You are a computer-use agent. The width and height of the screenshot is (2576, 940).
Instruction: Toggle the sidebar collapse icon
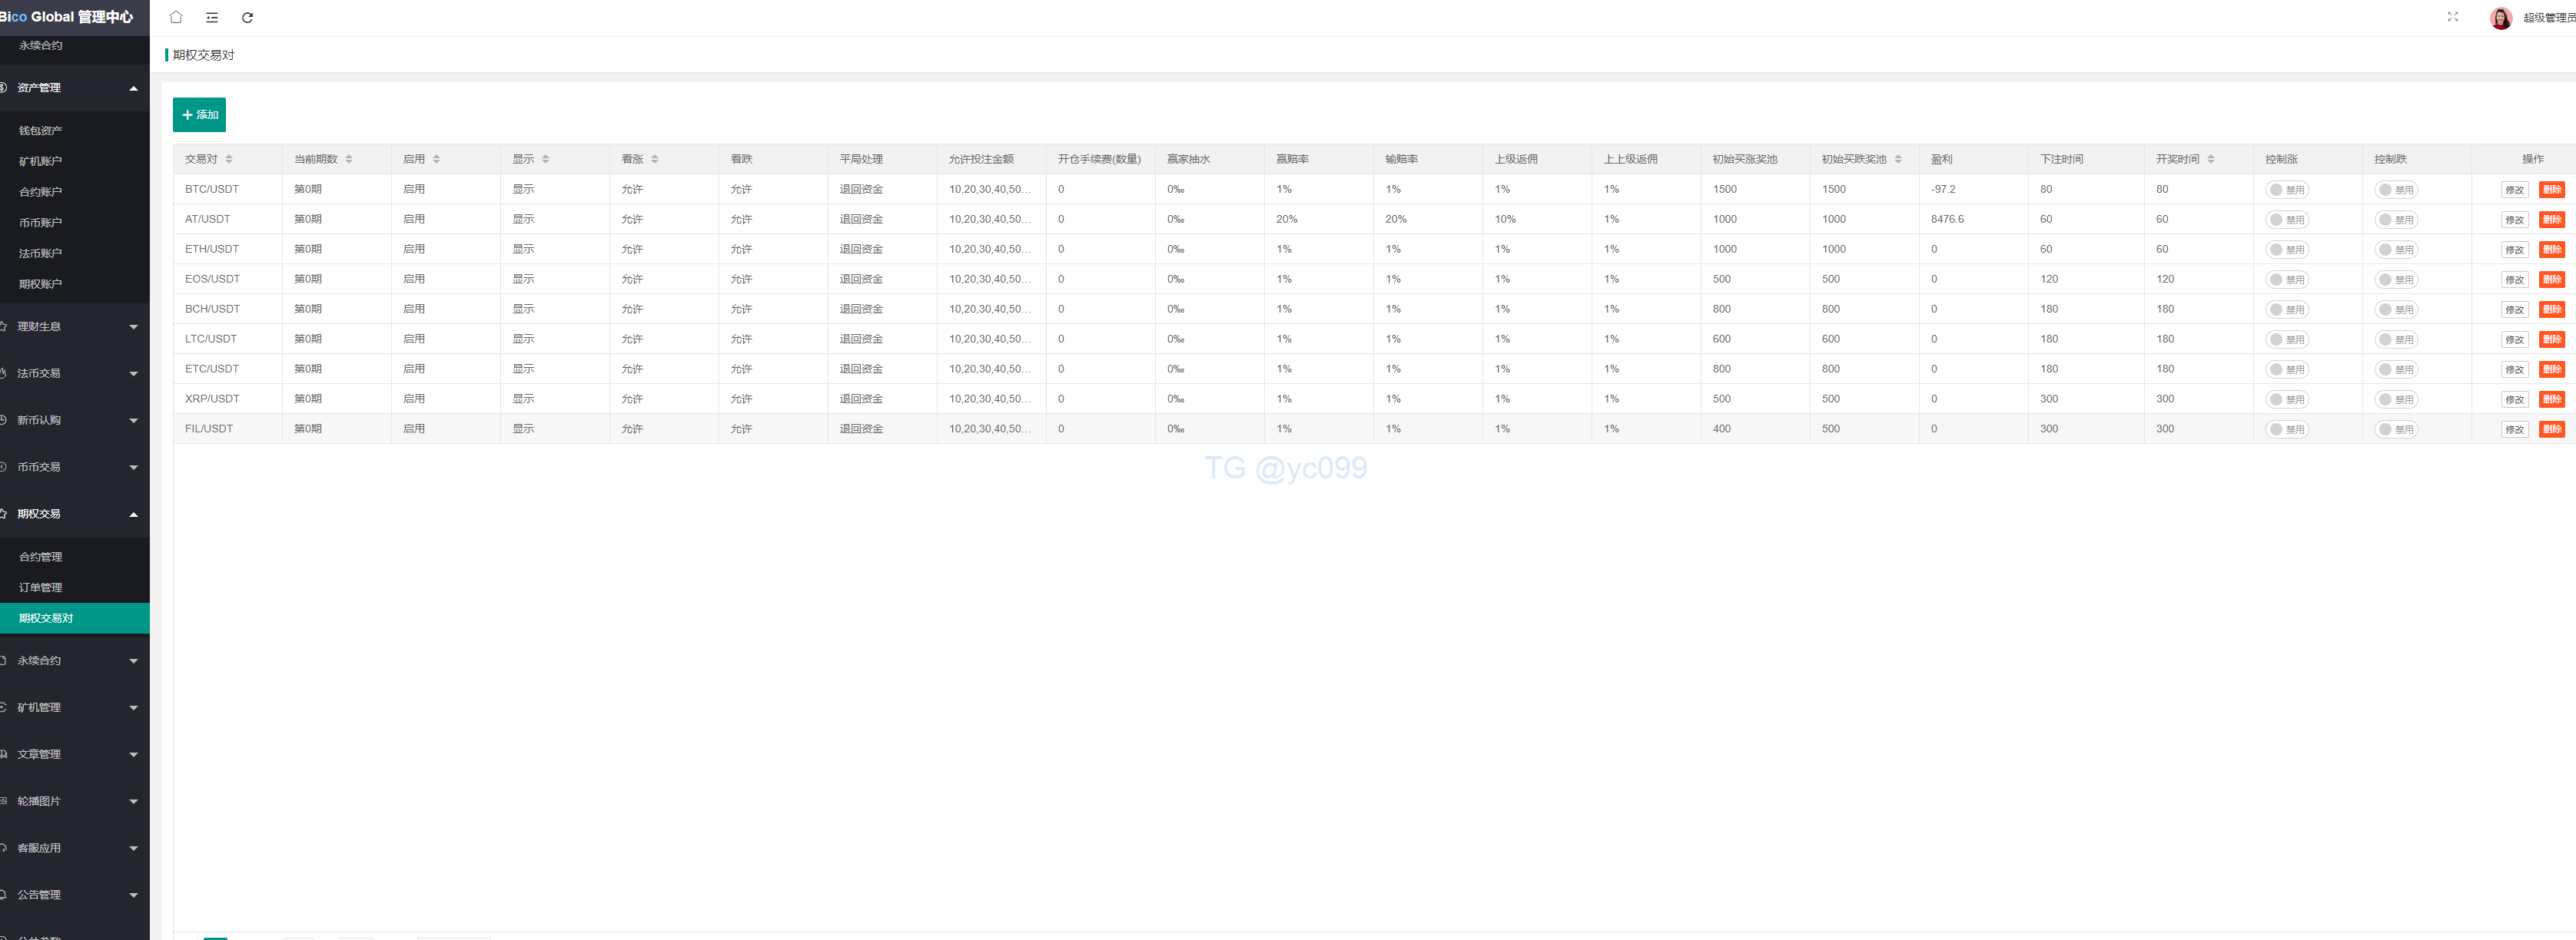pos(212,17)
